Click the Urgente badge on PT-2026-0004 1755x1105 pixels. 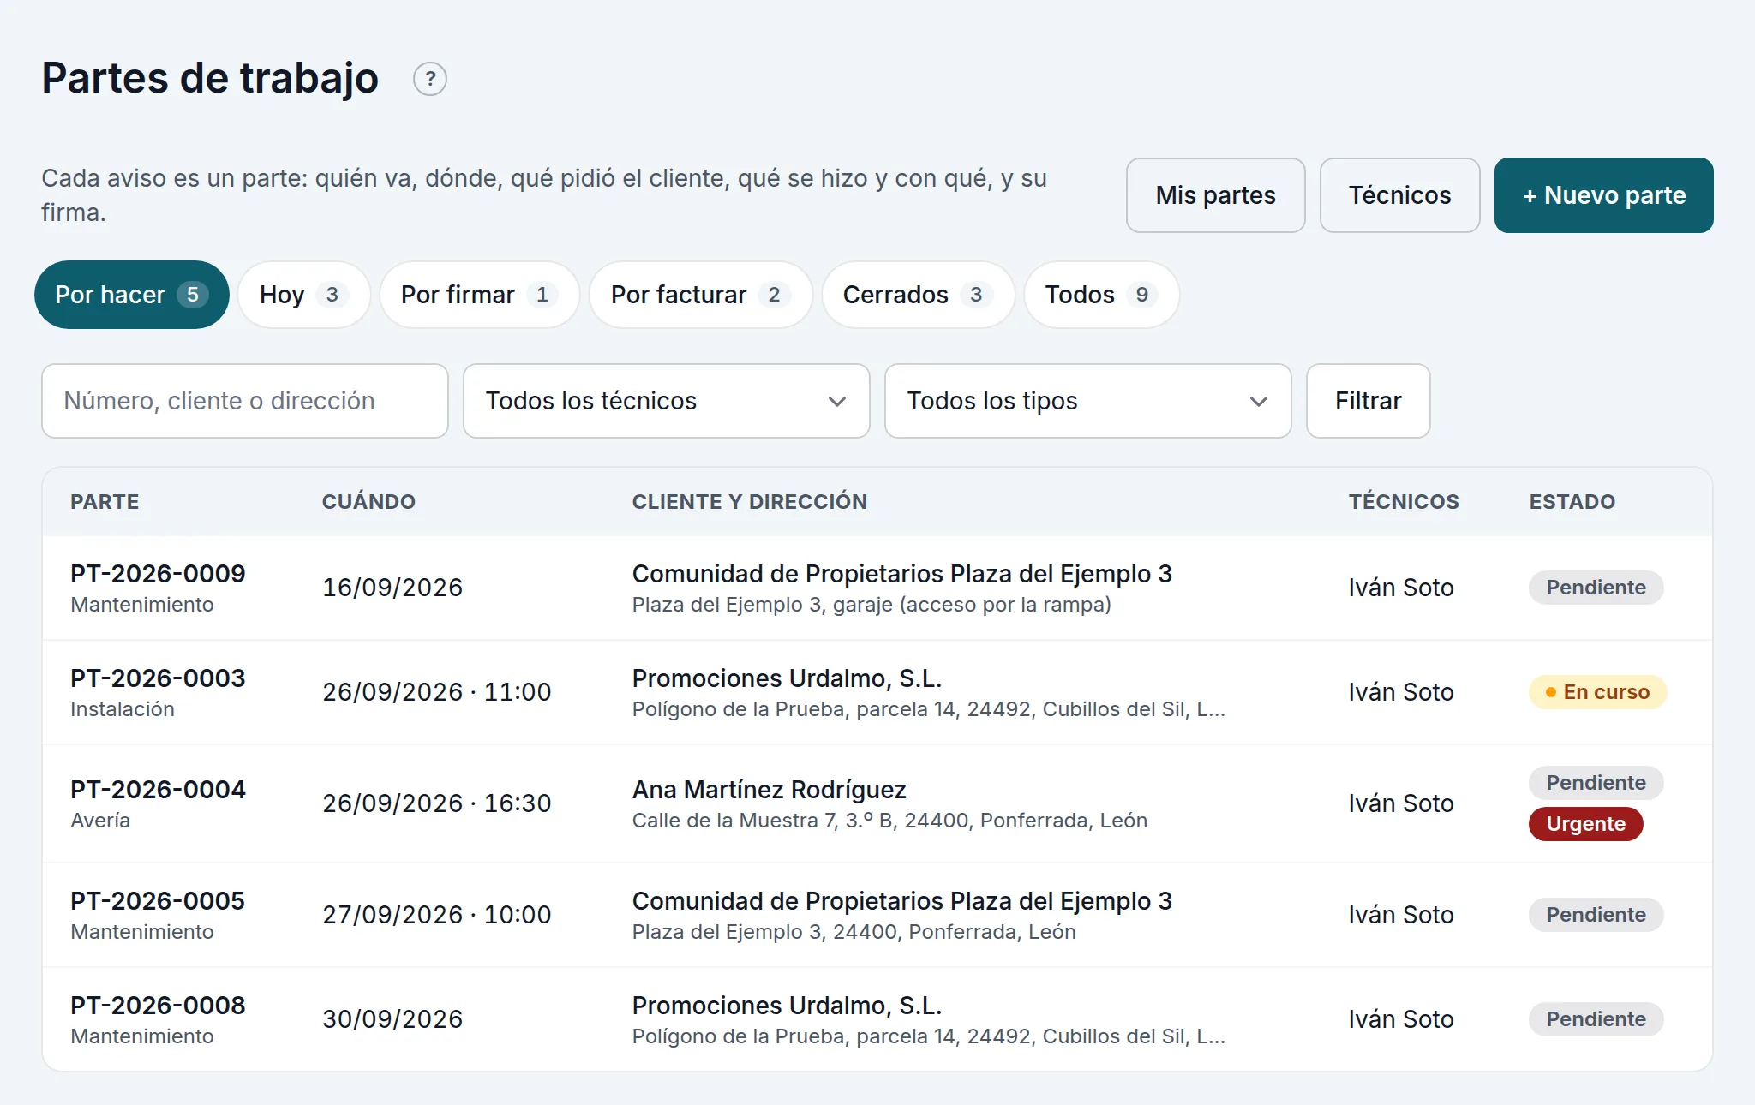coord(1585,824)
